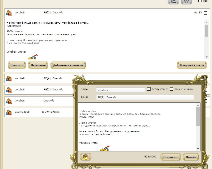The height and width of the screenshot is (169, 212).
Task: Open the smiley emoticon picker
Action: click(85, 157)
